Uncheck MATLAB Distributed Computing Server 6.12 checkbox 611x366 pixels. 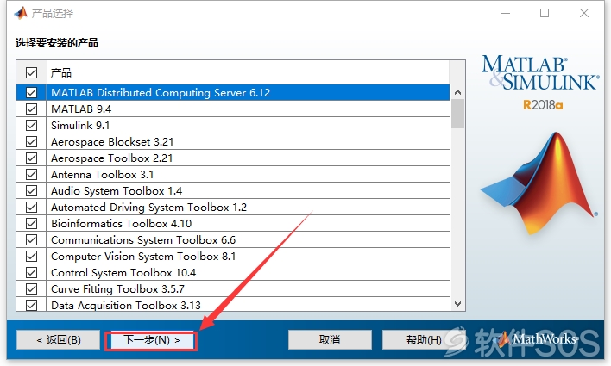click(x=31, y=92)
